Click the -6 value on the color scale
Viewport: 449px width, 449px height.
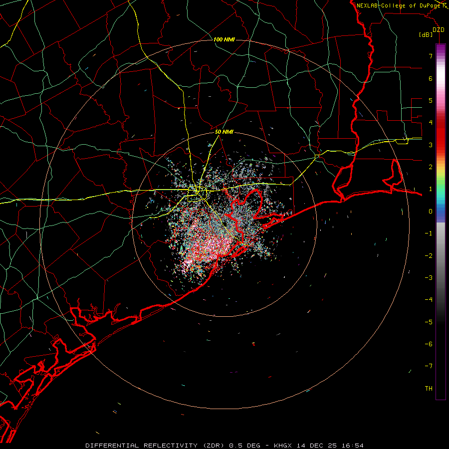coord(429,344)
